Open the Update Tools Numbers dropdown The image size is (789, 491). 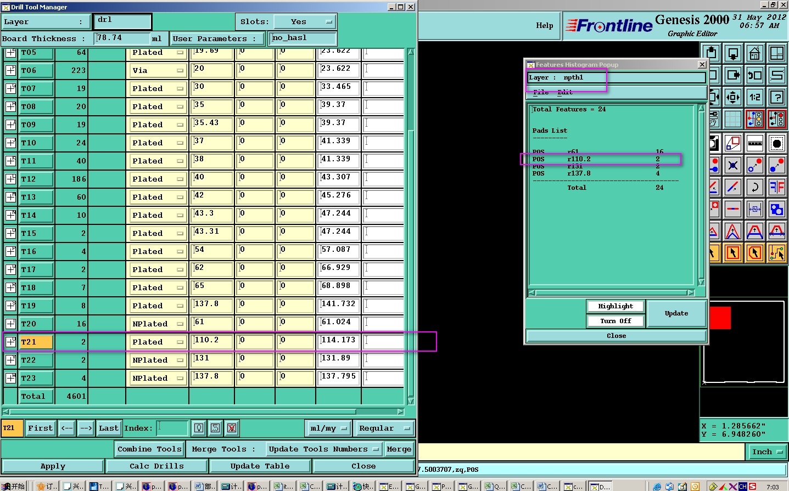(x=324, y=449)
